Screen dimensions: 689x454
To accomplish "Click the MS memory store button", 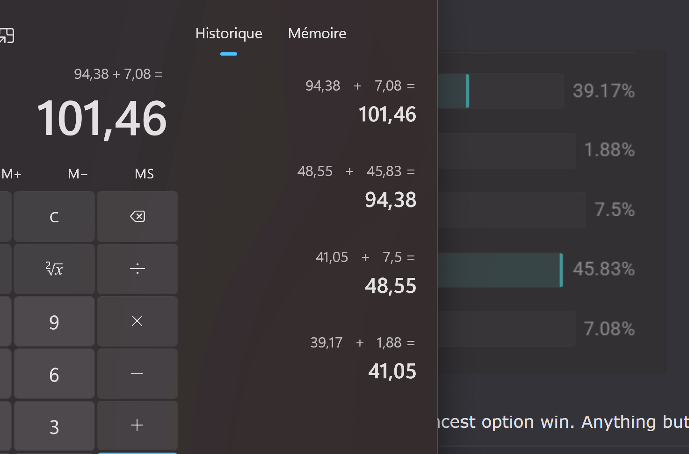I will (x=144, y=174).
